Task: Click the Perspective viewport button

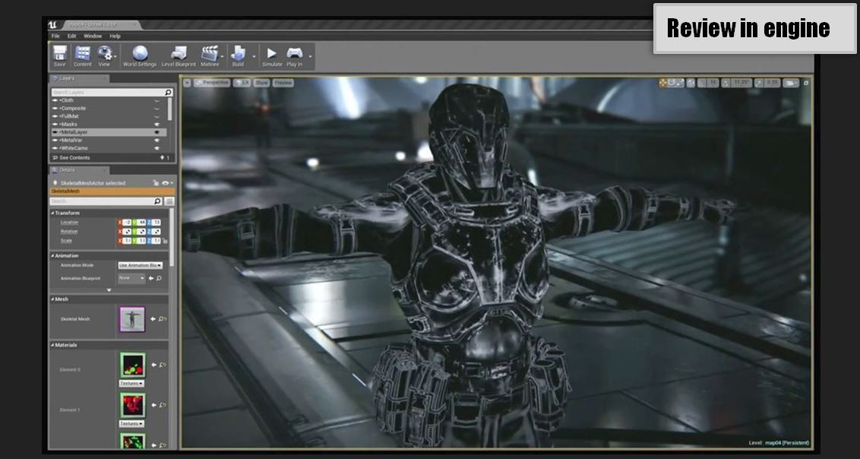Action: tap(212, 82)
